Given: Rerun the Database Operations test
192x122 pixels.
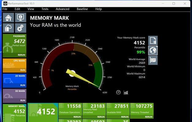Looking at the screenshot, I should tap(77, 117).
